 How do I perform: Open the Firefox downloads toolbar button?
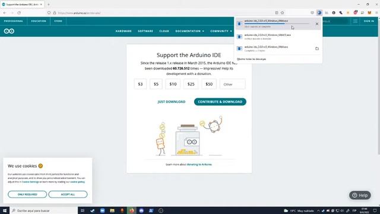[319, 12]
